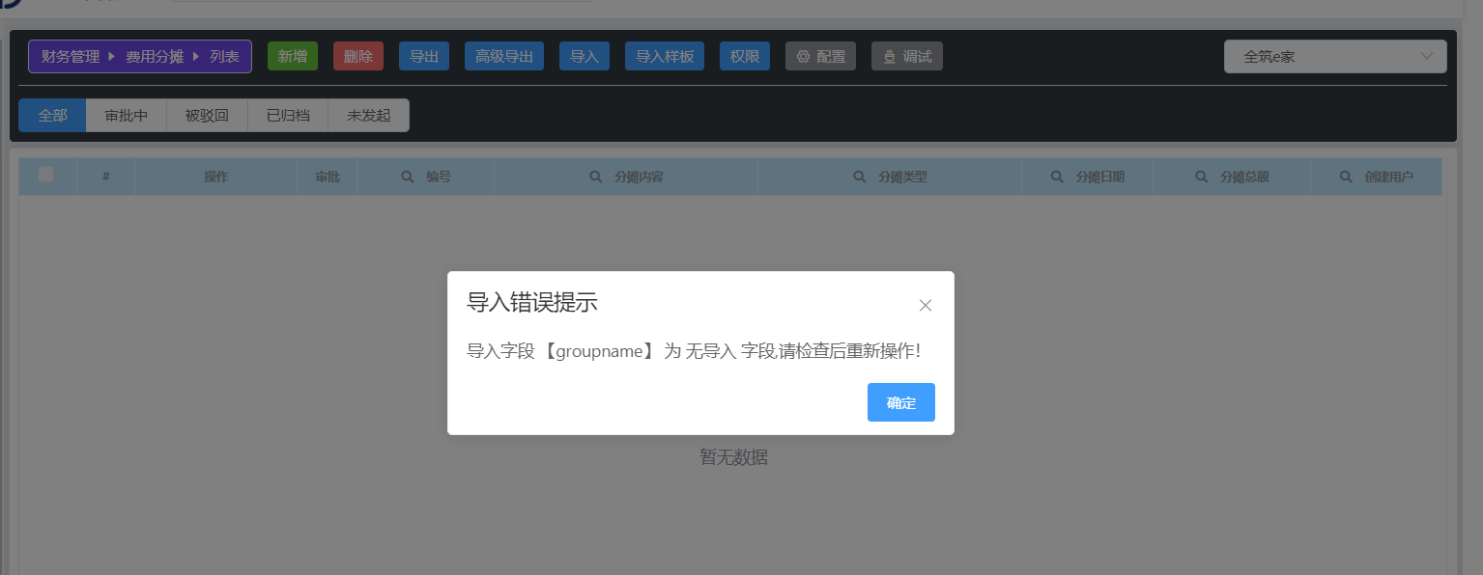Expand the 全筑e家 company dropdown
Image resolution: width=1483 pixels, height=575 pixels.
1334,57
